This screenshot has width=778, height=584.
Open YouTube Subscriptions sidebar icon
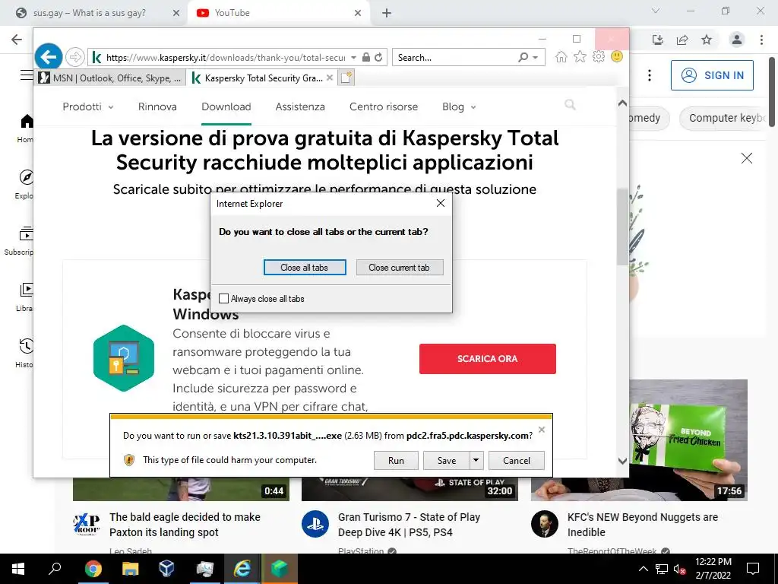coord(27,233)
